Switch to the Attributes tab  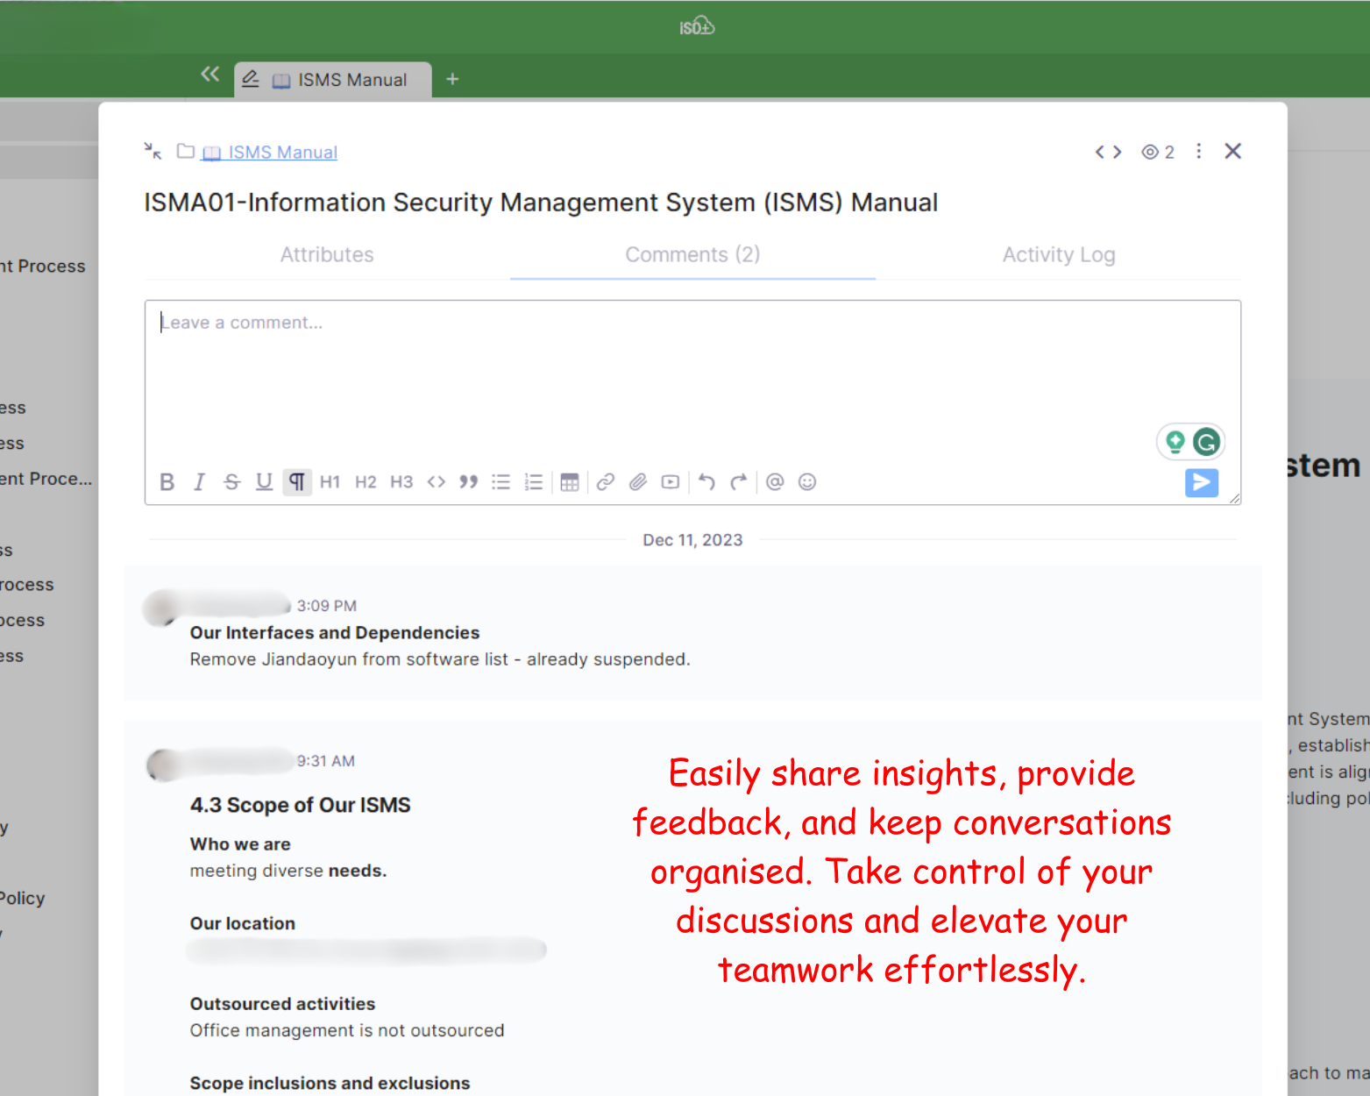pyautogui.click(x=327, y=255)
